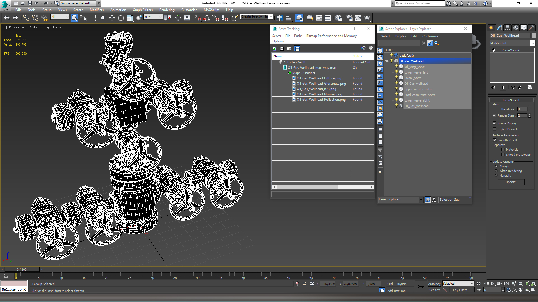538x302 pixels.
Task: Open Paths menu in Asset Tracking
Action: tap(298, 36)
